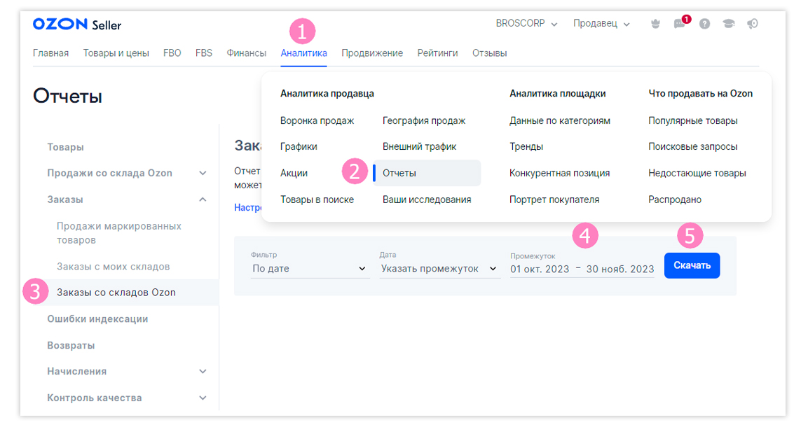Select Заказы с моих складов item
Viewport: 808px width, 427px height.
[x=113, y=267]
